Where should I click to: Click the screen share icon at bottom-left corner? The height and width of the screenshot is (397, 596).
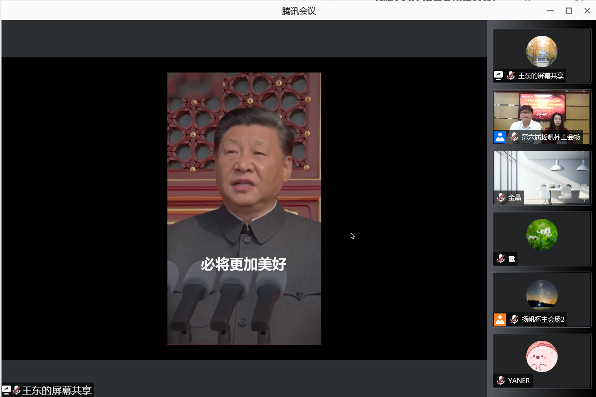(6, 390)
